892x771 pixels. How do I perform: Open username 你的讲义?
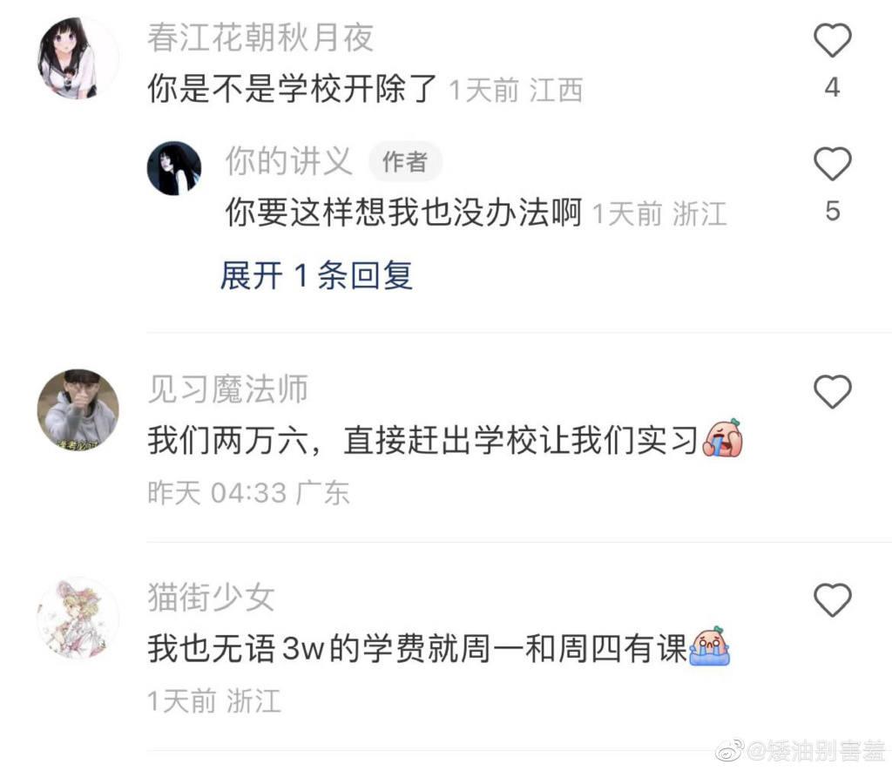(x=289, y=161)
